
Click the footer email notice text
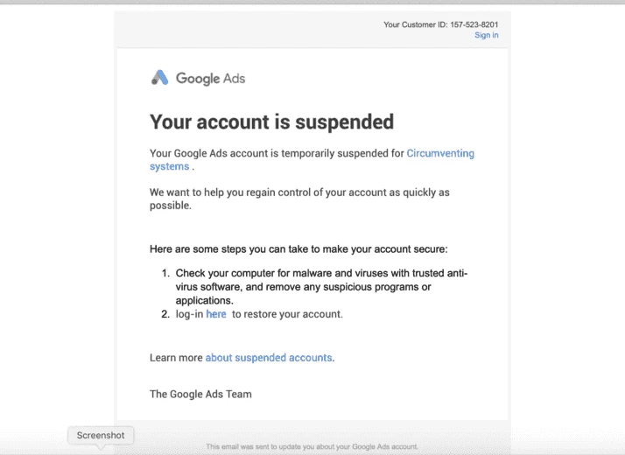(x=312, y=446)
